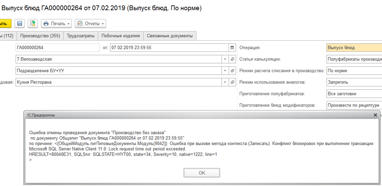
Task: Switch to the Трудозатраты tab
Action: (81, 36)
